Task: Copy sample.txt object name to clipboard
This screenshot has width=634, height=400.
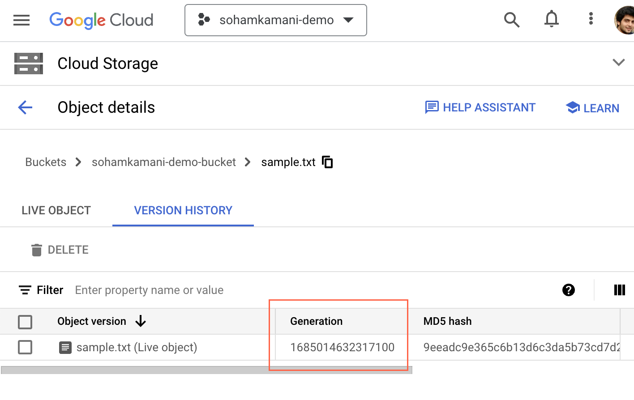Action: (328, 162)
